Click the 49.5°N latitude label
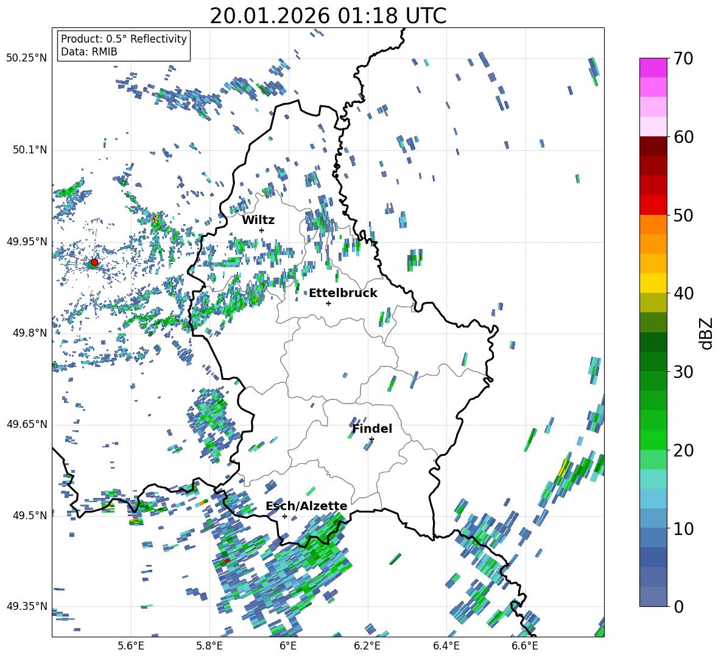Screen dimensions: 721x658 pos(29,515)
